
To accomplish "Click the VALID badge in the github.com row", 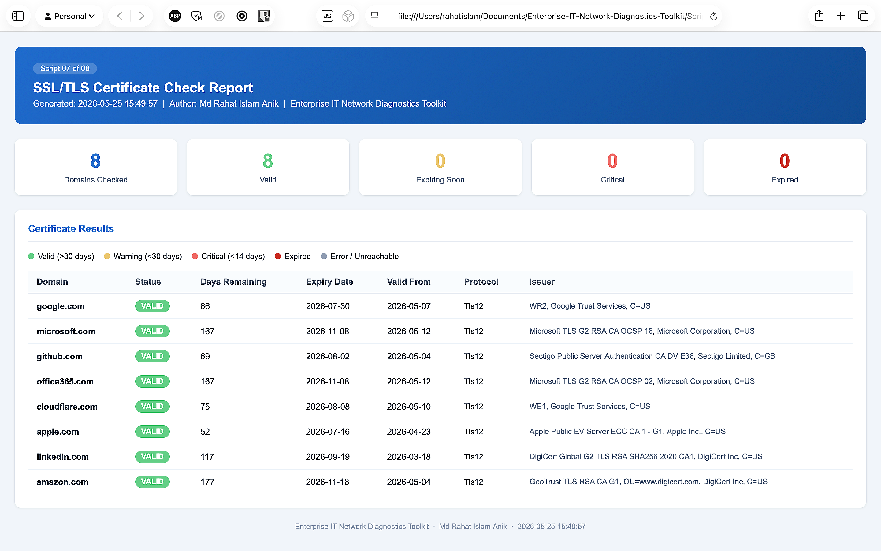I will 152,356.
